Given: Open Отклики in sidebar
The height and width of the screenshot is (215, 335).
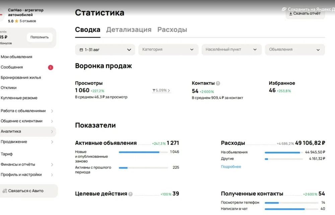Looking at the screenshot, I should (x=9, y=88).
